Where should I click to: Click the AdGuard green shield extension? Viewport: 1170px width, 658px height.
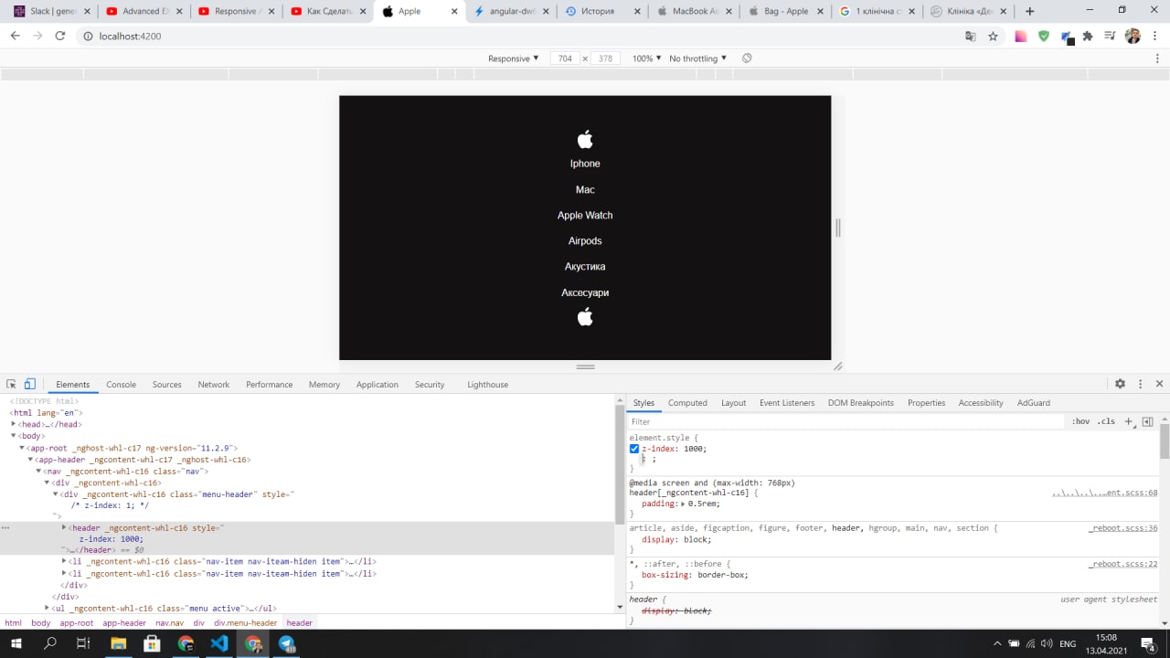(x=1043, y=37)
